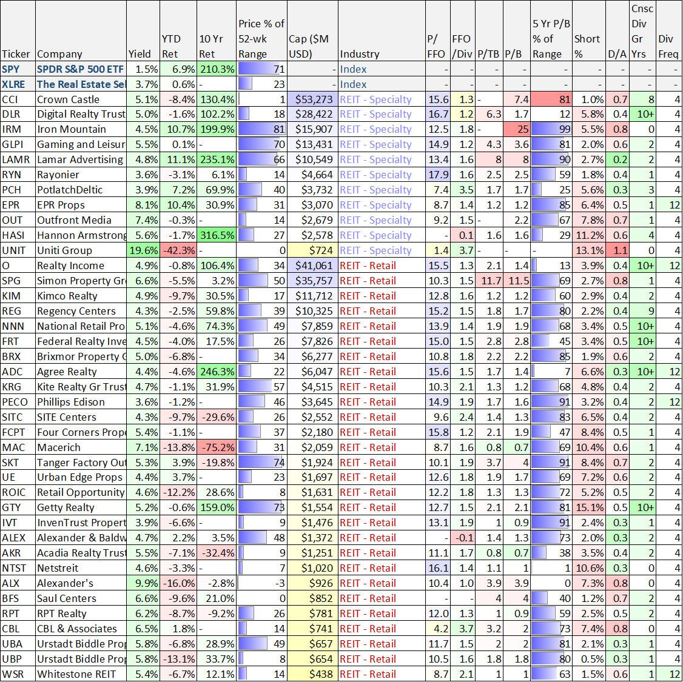The height and width of the screenshot is (682, 683).
Task: Click the Outfront Media company cell
Action: coord(81,220)
